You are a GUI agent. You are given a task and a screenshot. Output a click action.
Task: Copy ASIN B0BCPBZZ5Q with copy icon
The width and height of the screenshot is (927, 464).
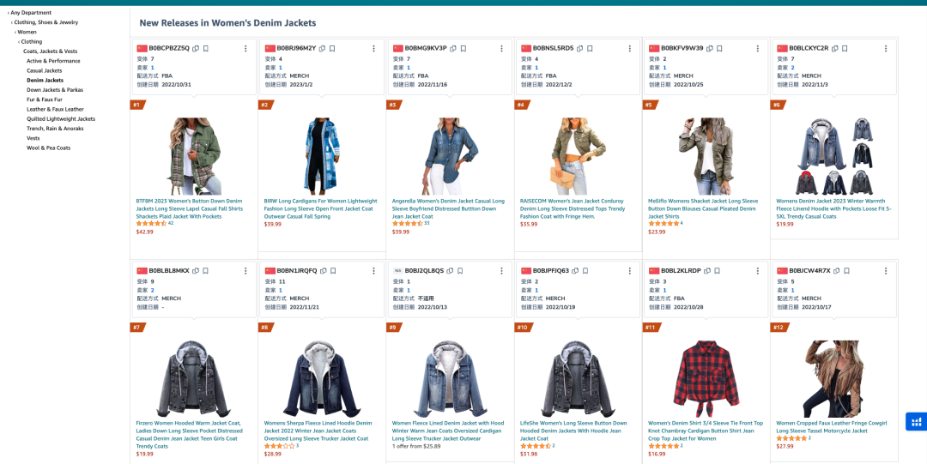pyautogui.click(x=196, y=48)
